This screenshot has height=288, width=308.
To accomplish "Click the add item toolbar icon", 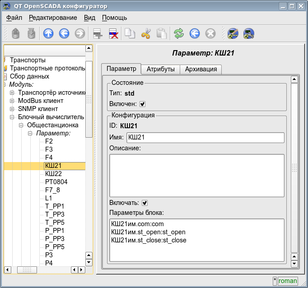I will tap(97, 33).
